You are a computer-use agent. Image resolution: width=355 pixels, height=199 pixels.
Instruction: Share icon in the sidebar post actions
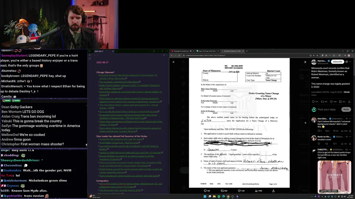[349, 102]
